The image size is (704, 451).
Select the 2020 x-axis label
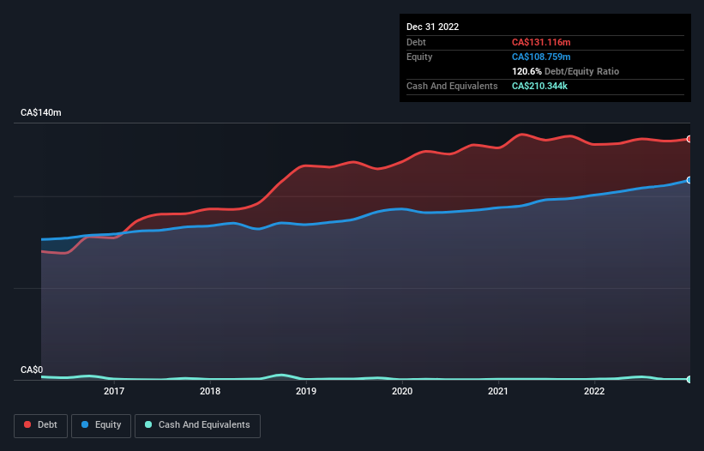(402, 391)
